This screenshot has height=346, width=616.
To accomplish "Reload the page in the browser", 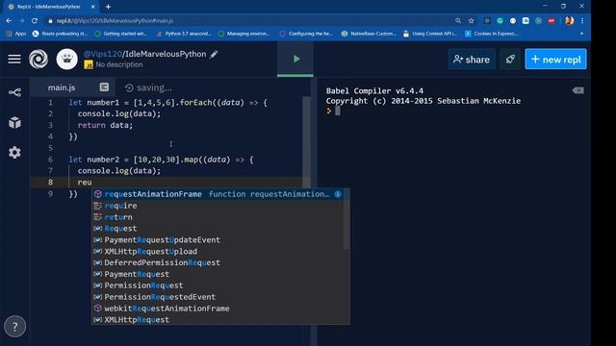I will [x=35, y=21].
